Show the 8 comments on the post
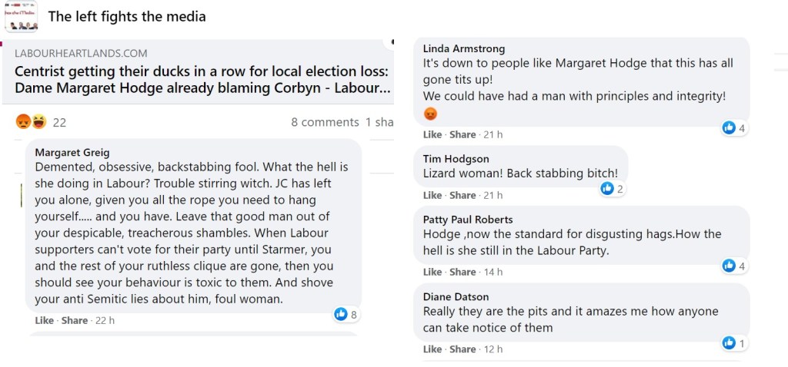The width and height of the screenshot is (788, 367). pos(325,122)
